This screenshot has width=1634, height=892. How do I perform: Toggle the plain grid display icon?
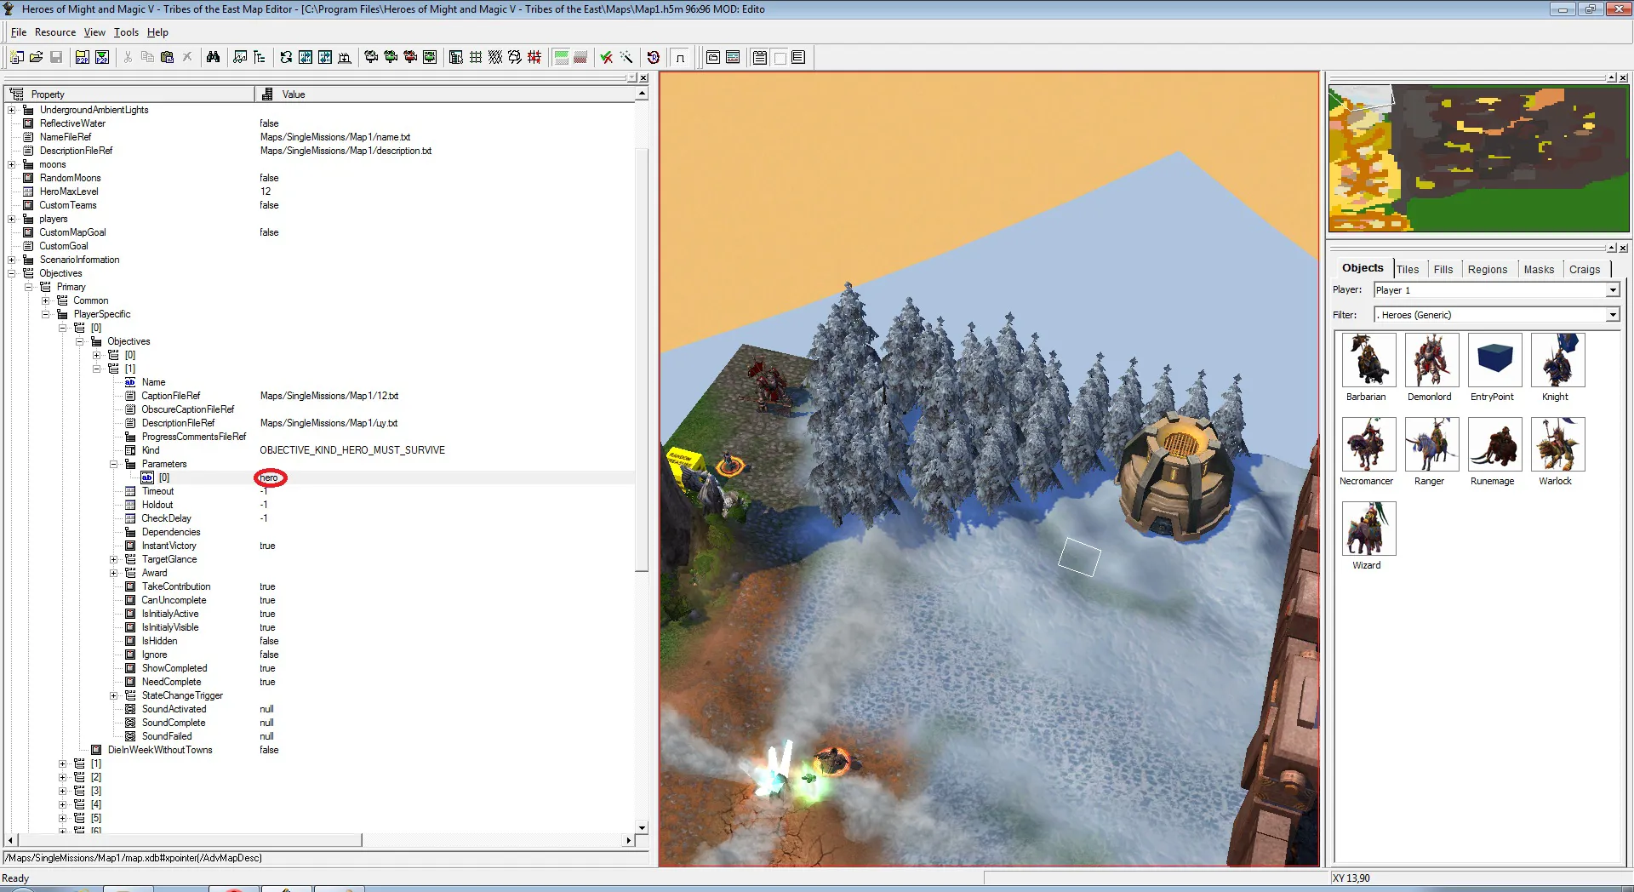(x=476, y=57)
